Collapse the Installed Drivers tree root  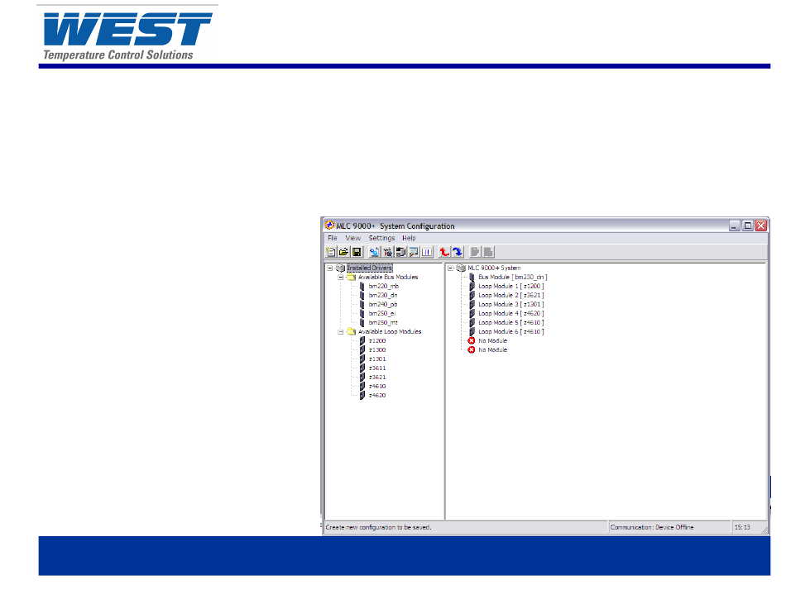330,268
